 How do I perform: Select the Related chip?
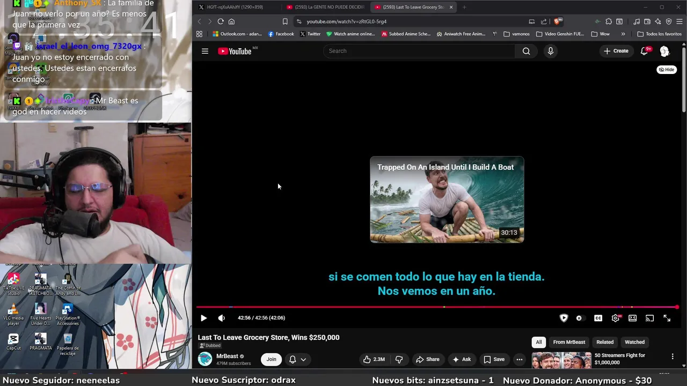pyautogui.click(x=605, y=342)
